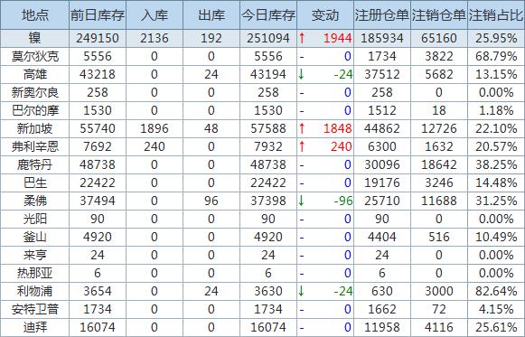Viewport: 525px width, 337px height.
Task: Click the red up arrow in 弗利辛恩 row
Action: tap(302, 146)
